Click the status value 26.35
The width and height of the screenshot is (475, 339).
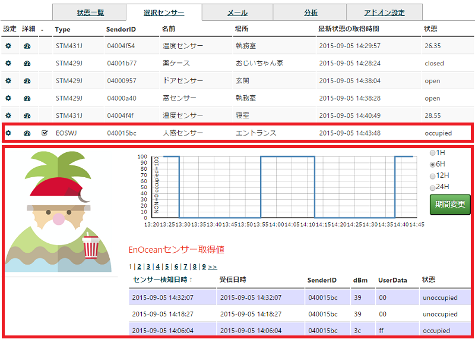pyautogui.click(x=433, y=46)
